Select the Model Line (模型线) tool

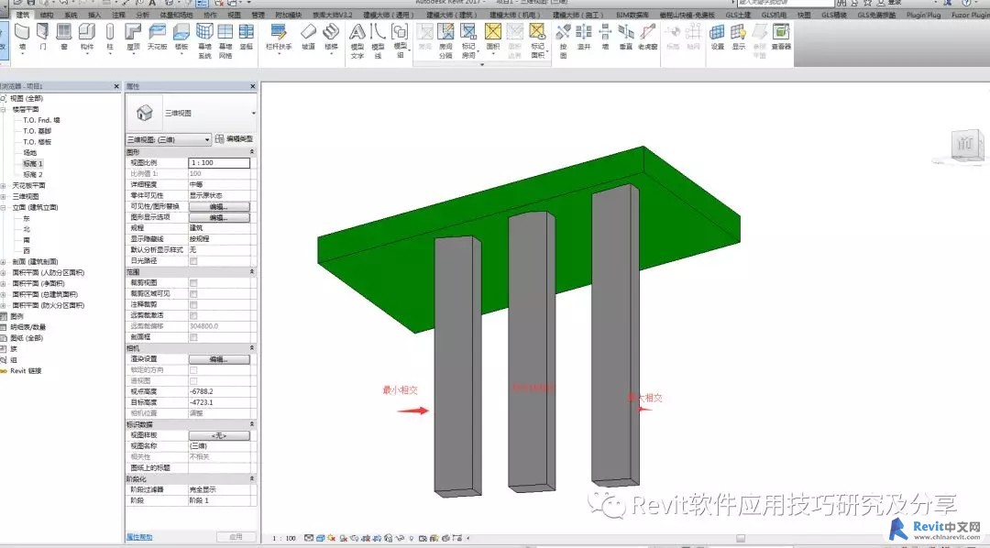[x=379, y=40]
